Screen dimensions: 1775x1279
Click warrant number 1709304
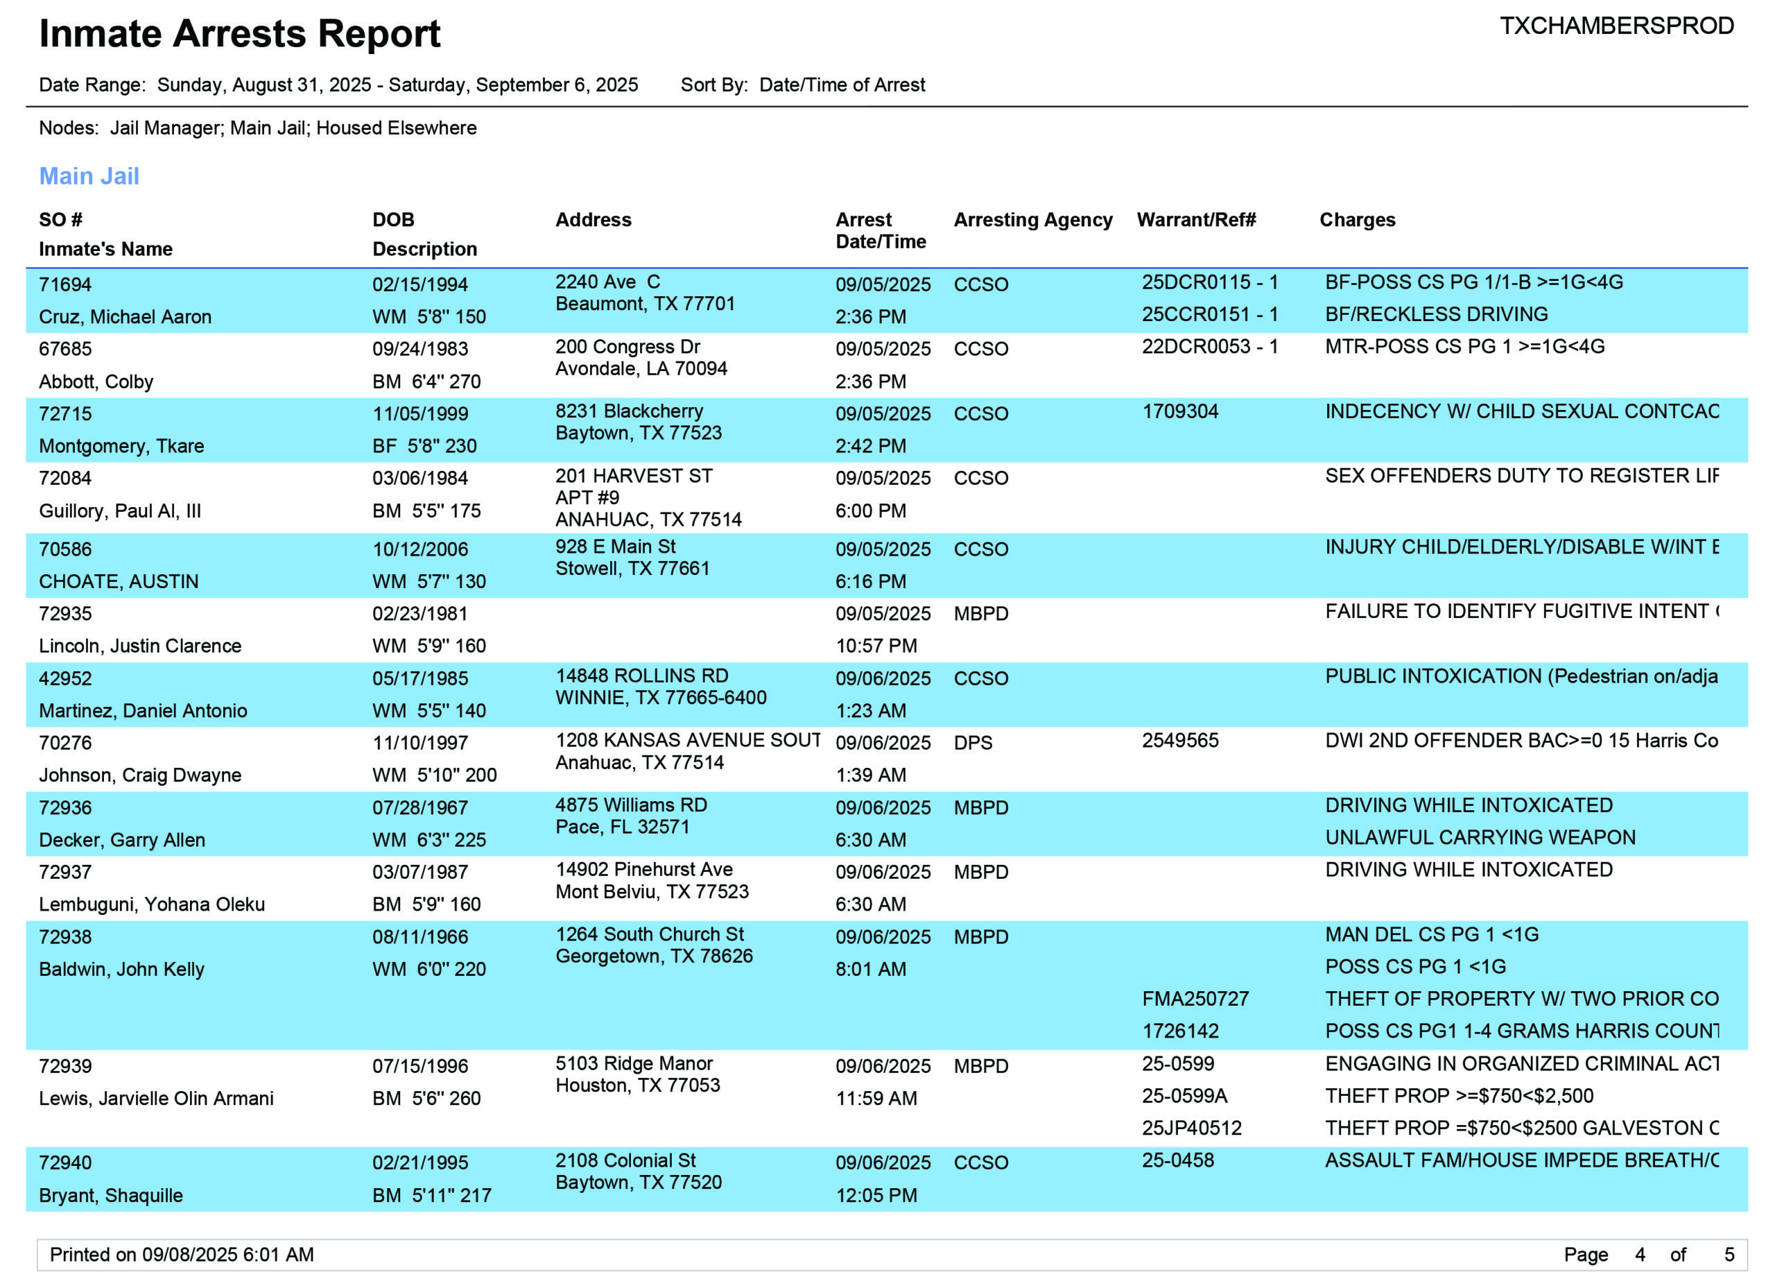[1179, 411]
